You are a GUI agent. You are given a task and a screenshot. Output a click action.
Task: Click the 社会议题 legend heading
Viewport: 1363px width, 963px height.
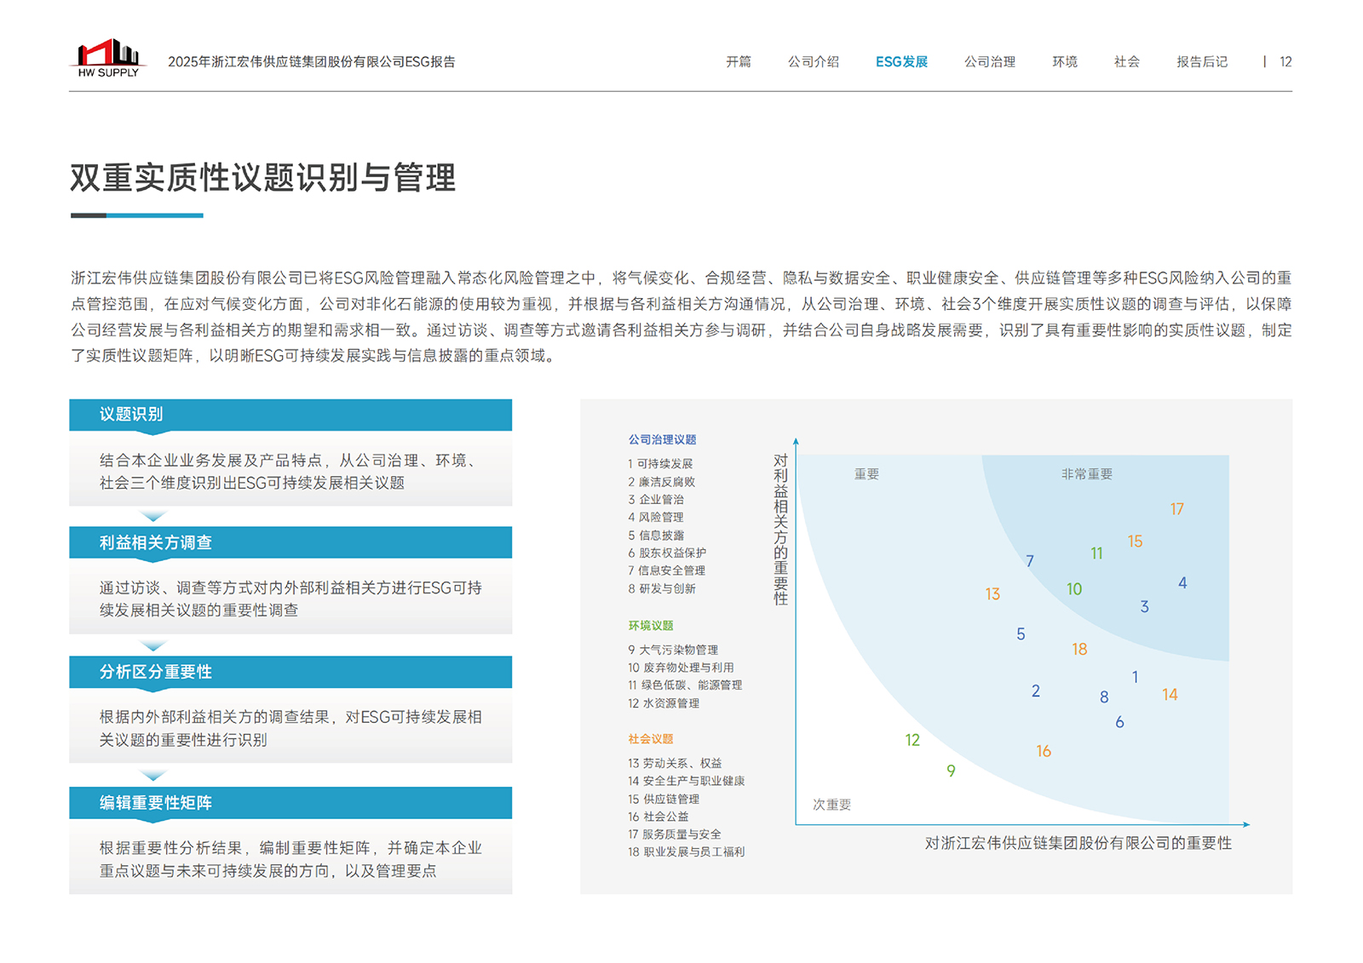651,739
